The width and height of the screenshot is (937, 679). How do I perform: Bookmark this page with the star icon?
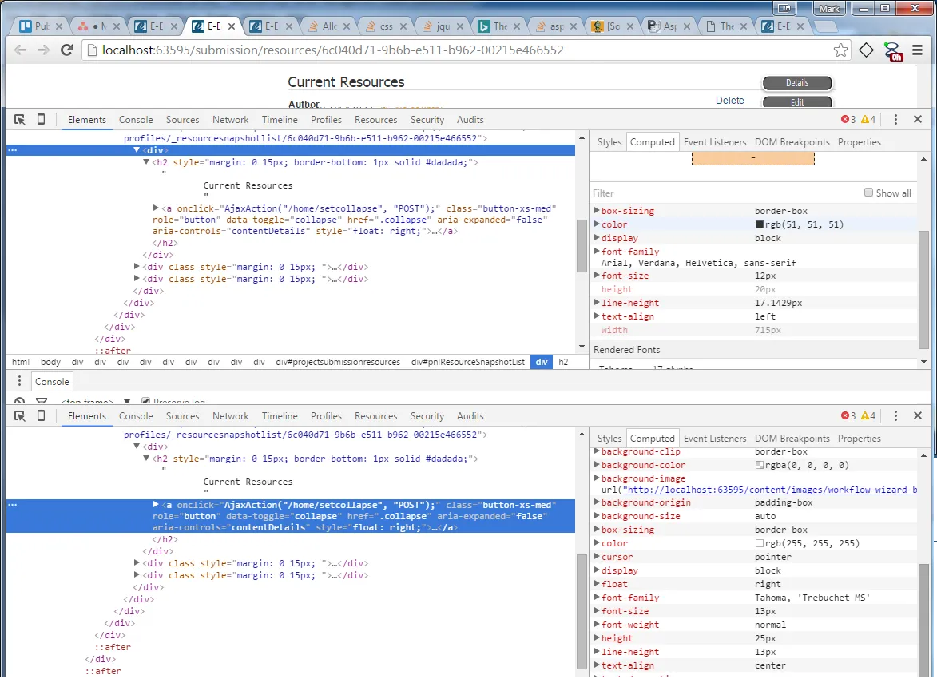click(840, 50)
